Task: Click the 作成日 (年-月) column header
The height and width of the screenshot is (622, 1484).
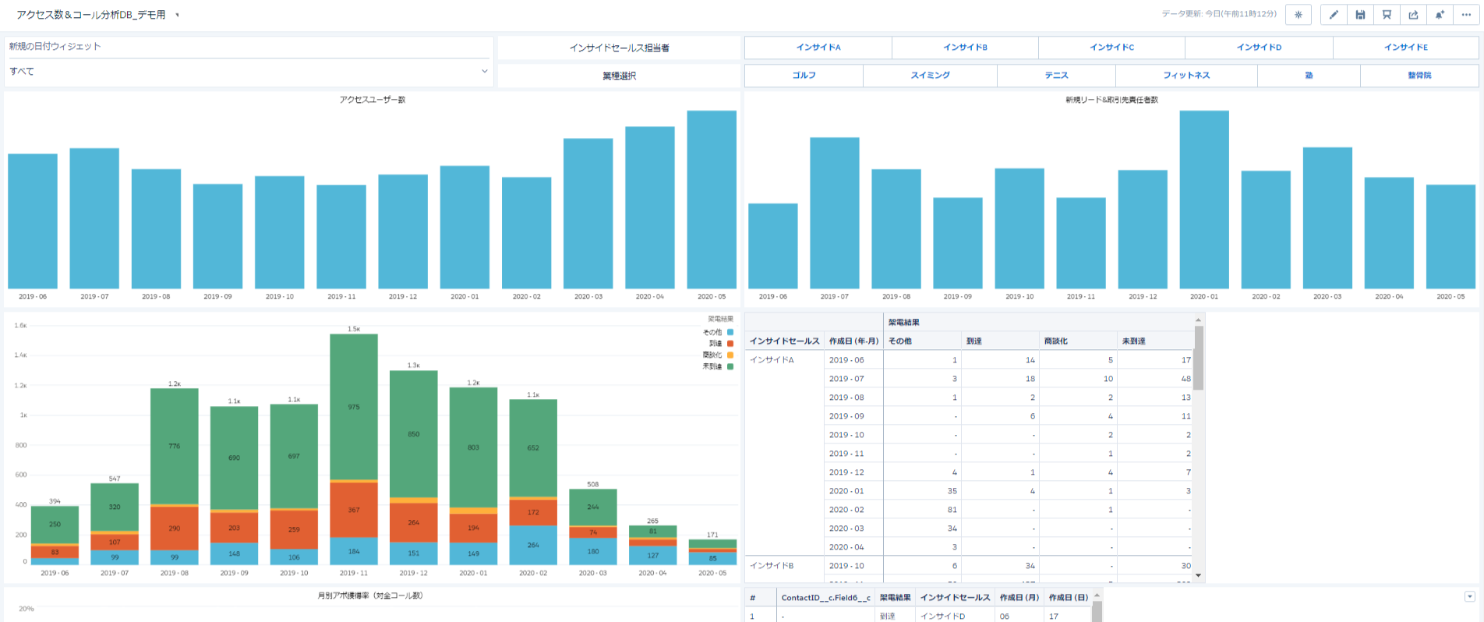Action: [853, 341]
